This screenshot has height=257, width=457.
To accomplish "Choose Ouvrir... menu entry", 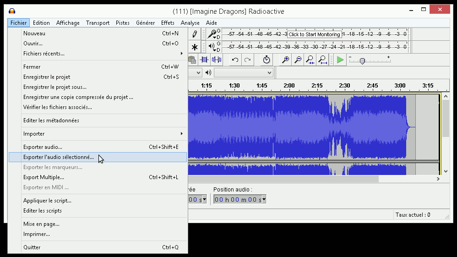I will pos(98,44).
